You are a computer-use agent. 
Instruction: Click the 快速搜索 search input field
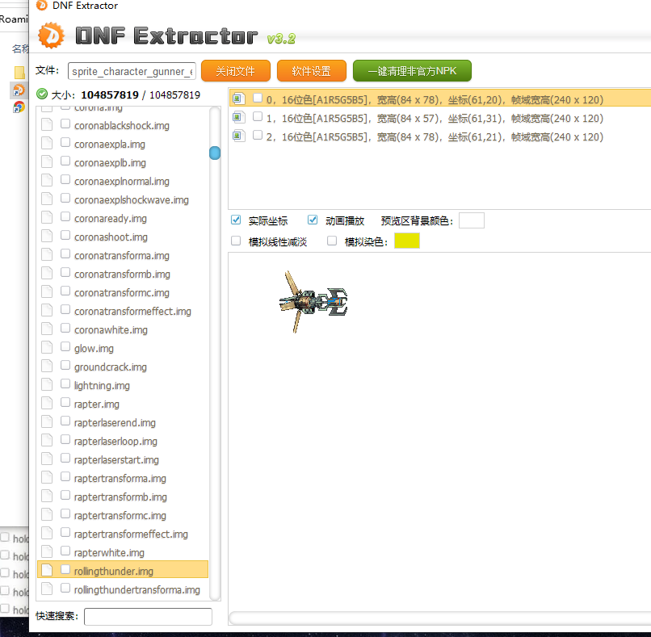click(x=148, y=617)
